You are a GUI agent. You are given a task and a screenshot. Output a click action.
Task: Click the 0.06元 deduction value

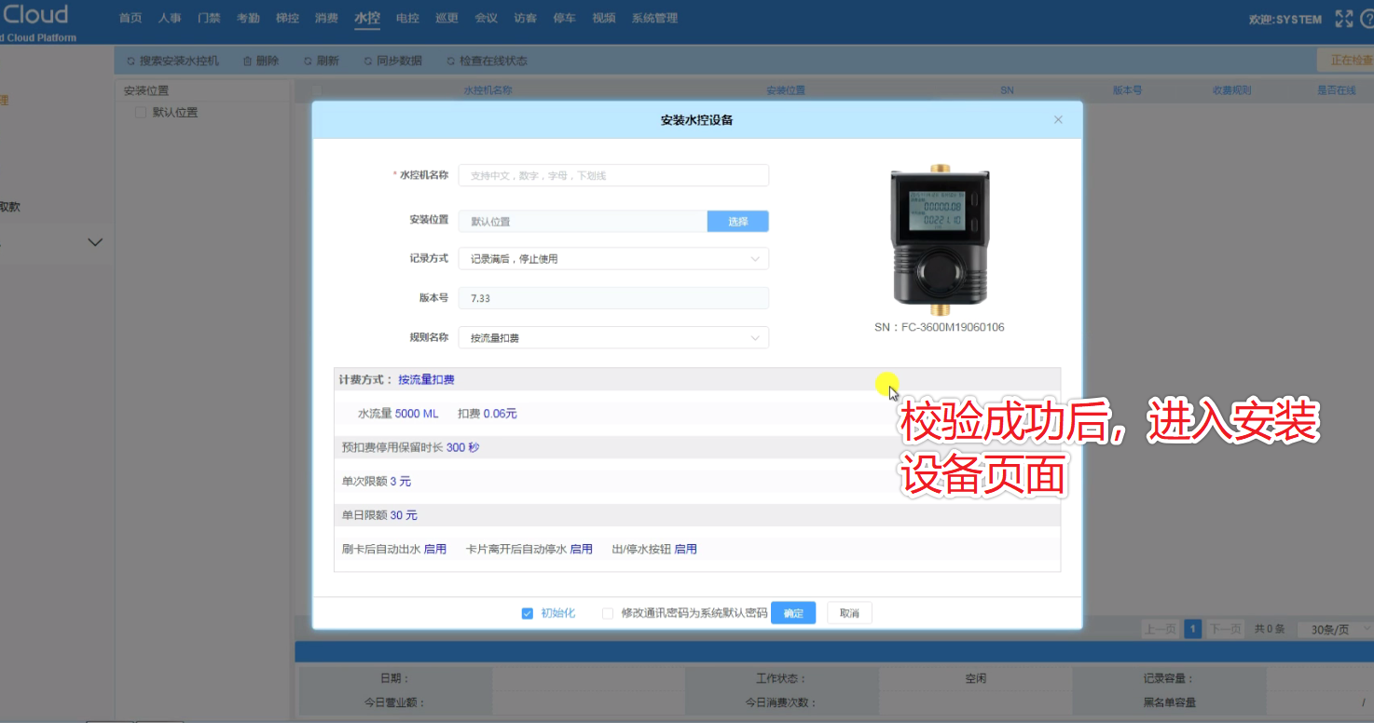pos(500,414)
